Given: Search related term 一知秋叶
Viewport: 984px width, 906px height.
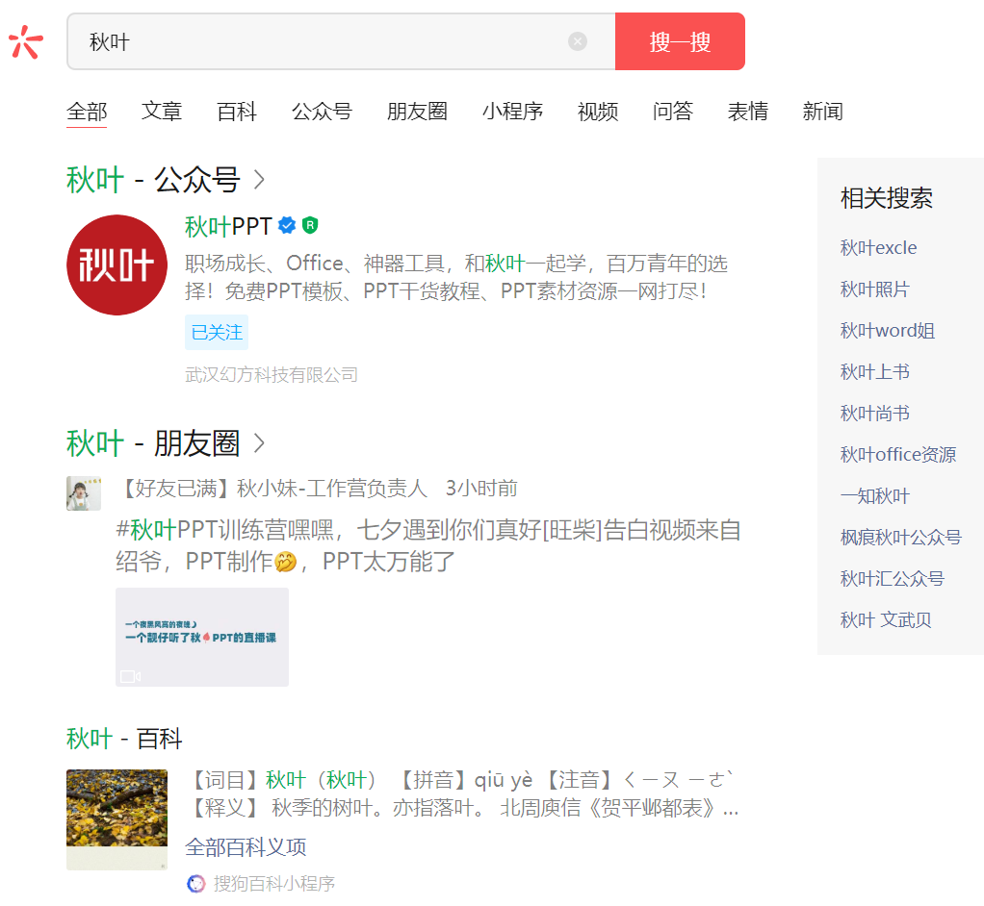Looking at the screenshot, I should coord(875,496).
